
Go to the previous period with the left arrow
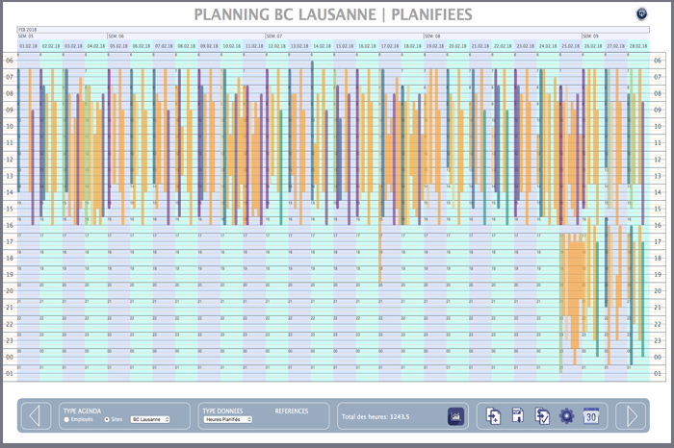(x=35, y=415)
